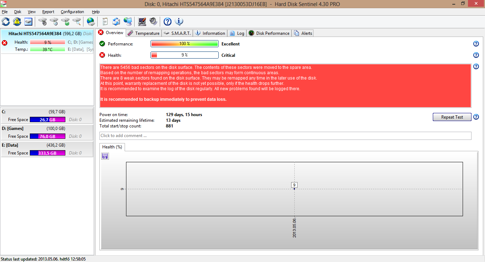Click the send report envelope icon
Image resolution: width=485 pixels, height=262 pixels.
[116, 22]
